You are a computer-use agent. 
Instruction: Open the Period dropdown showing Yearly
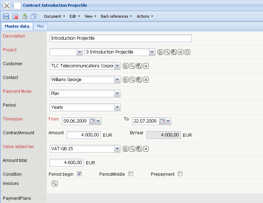coord(117,107)
